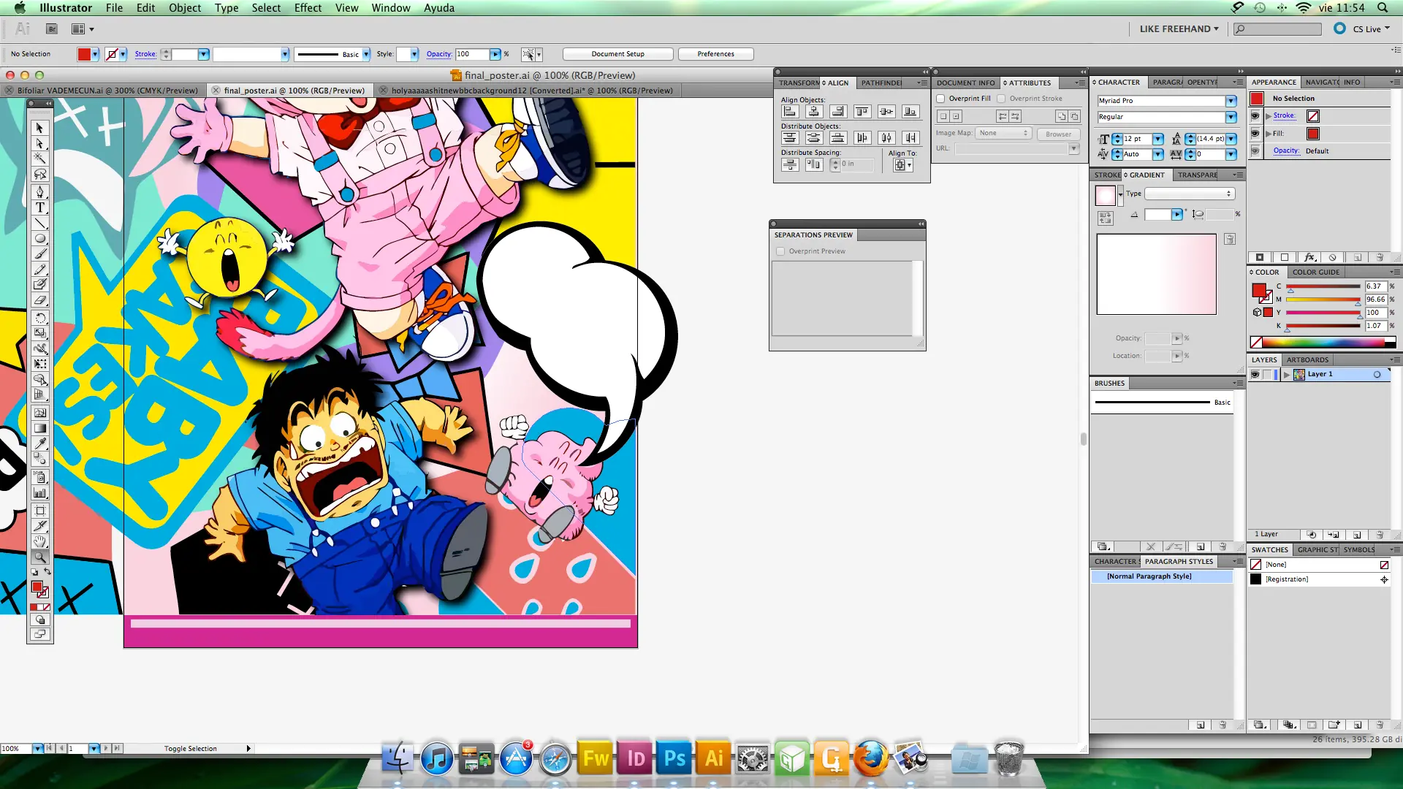The height and width of the screenshot is (789, 1403).
Task: Toggle visibility of Fill in Appearance panel
Action: point(1255,134)
